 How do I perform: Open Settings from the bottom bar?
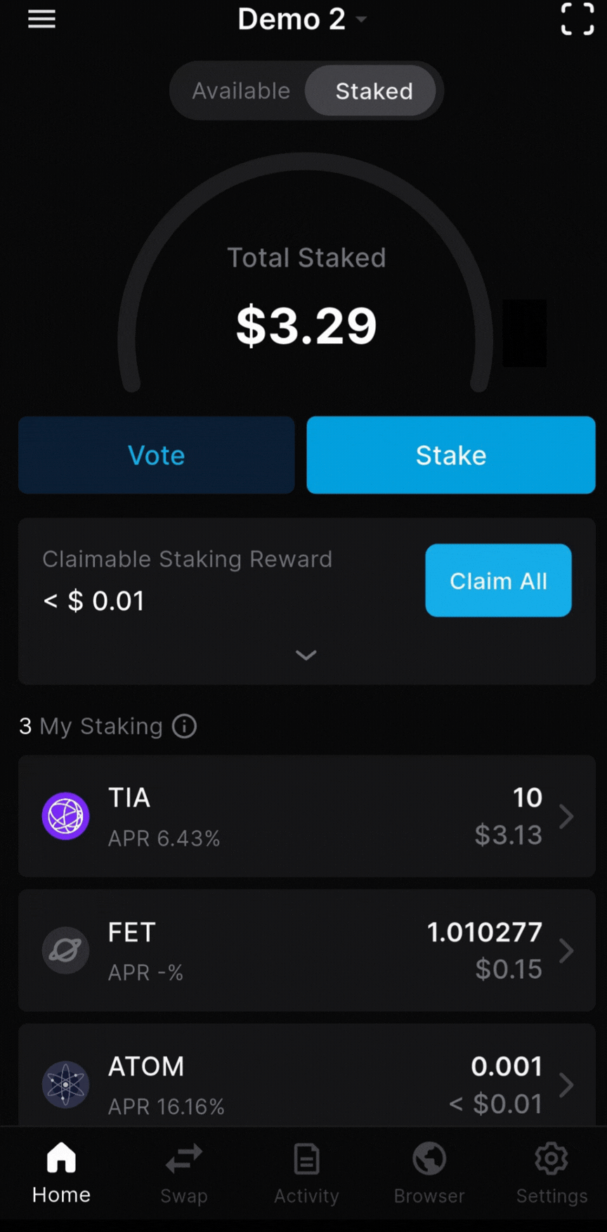coord(551,1169)
